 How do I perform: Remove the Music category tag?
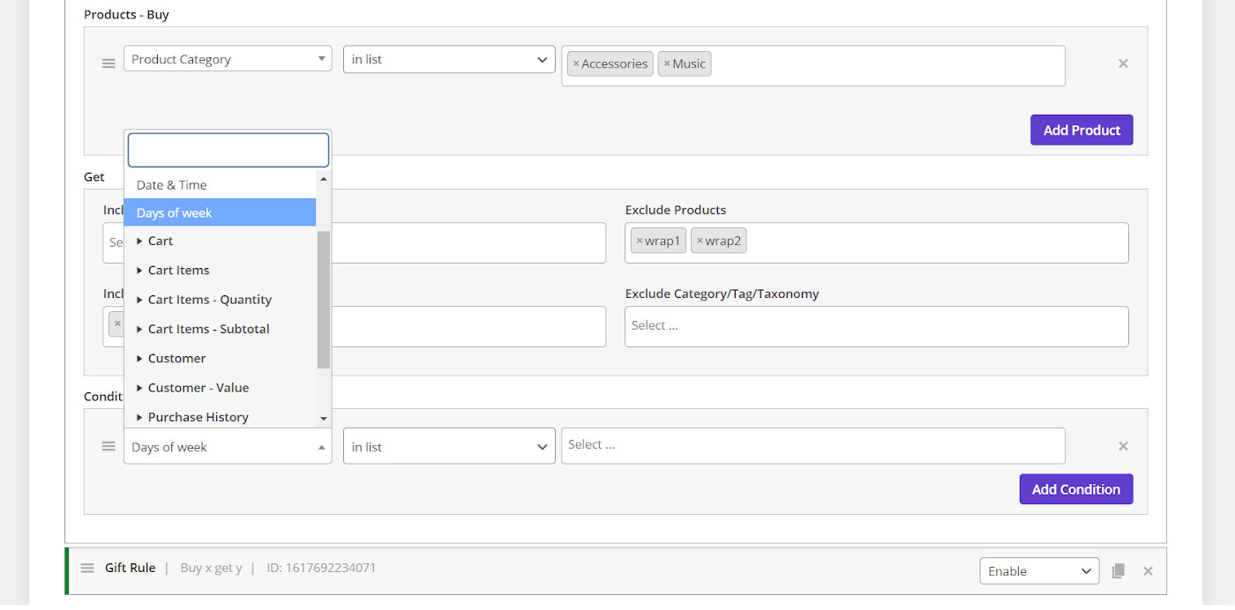tap(667, 64)
